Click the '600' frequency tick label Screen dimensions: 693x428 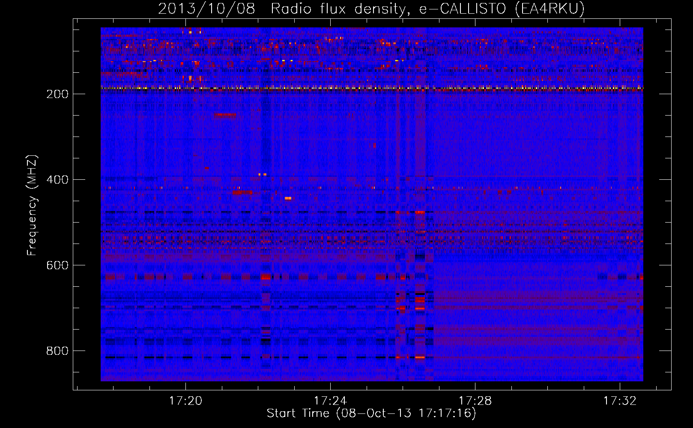point(57,265)
